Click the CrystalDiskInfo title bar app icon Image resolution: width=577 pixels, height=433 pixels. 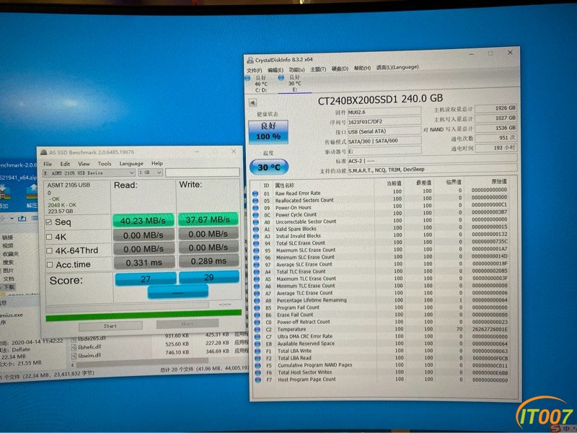[250, 60]
